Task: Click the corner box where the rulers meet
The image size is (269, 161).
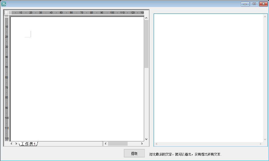Action: (x=6, y=13)
